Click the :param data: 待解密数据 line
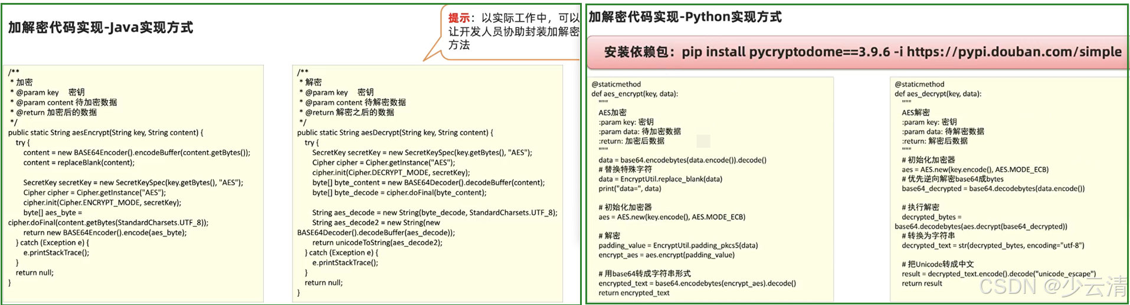 pyautogui.click(x=943, y=131)
